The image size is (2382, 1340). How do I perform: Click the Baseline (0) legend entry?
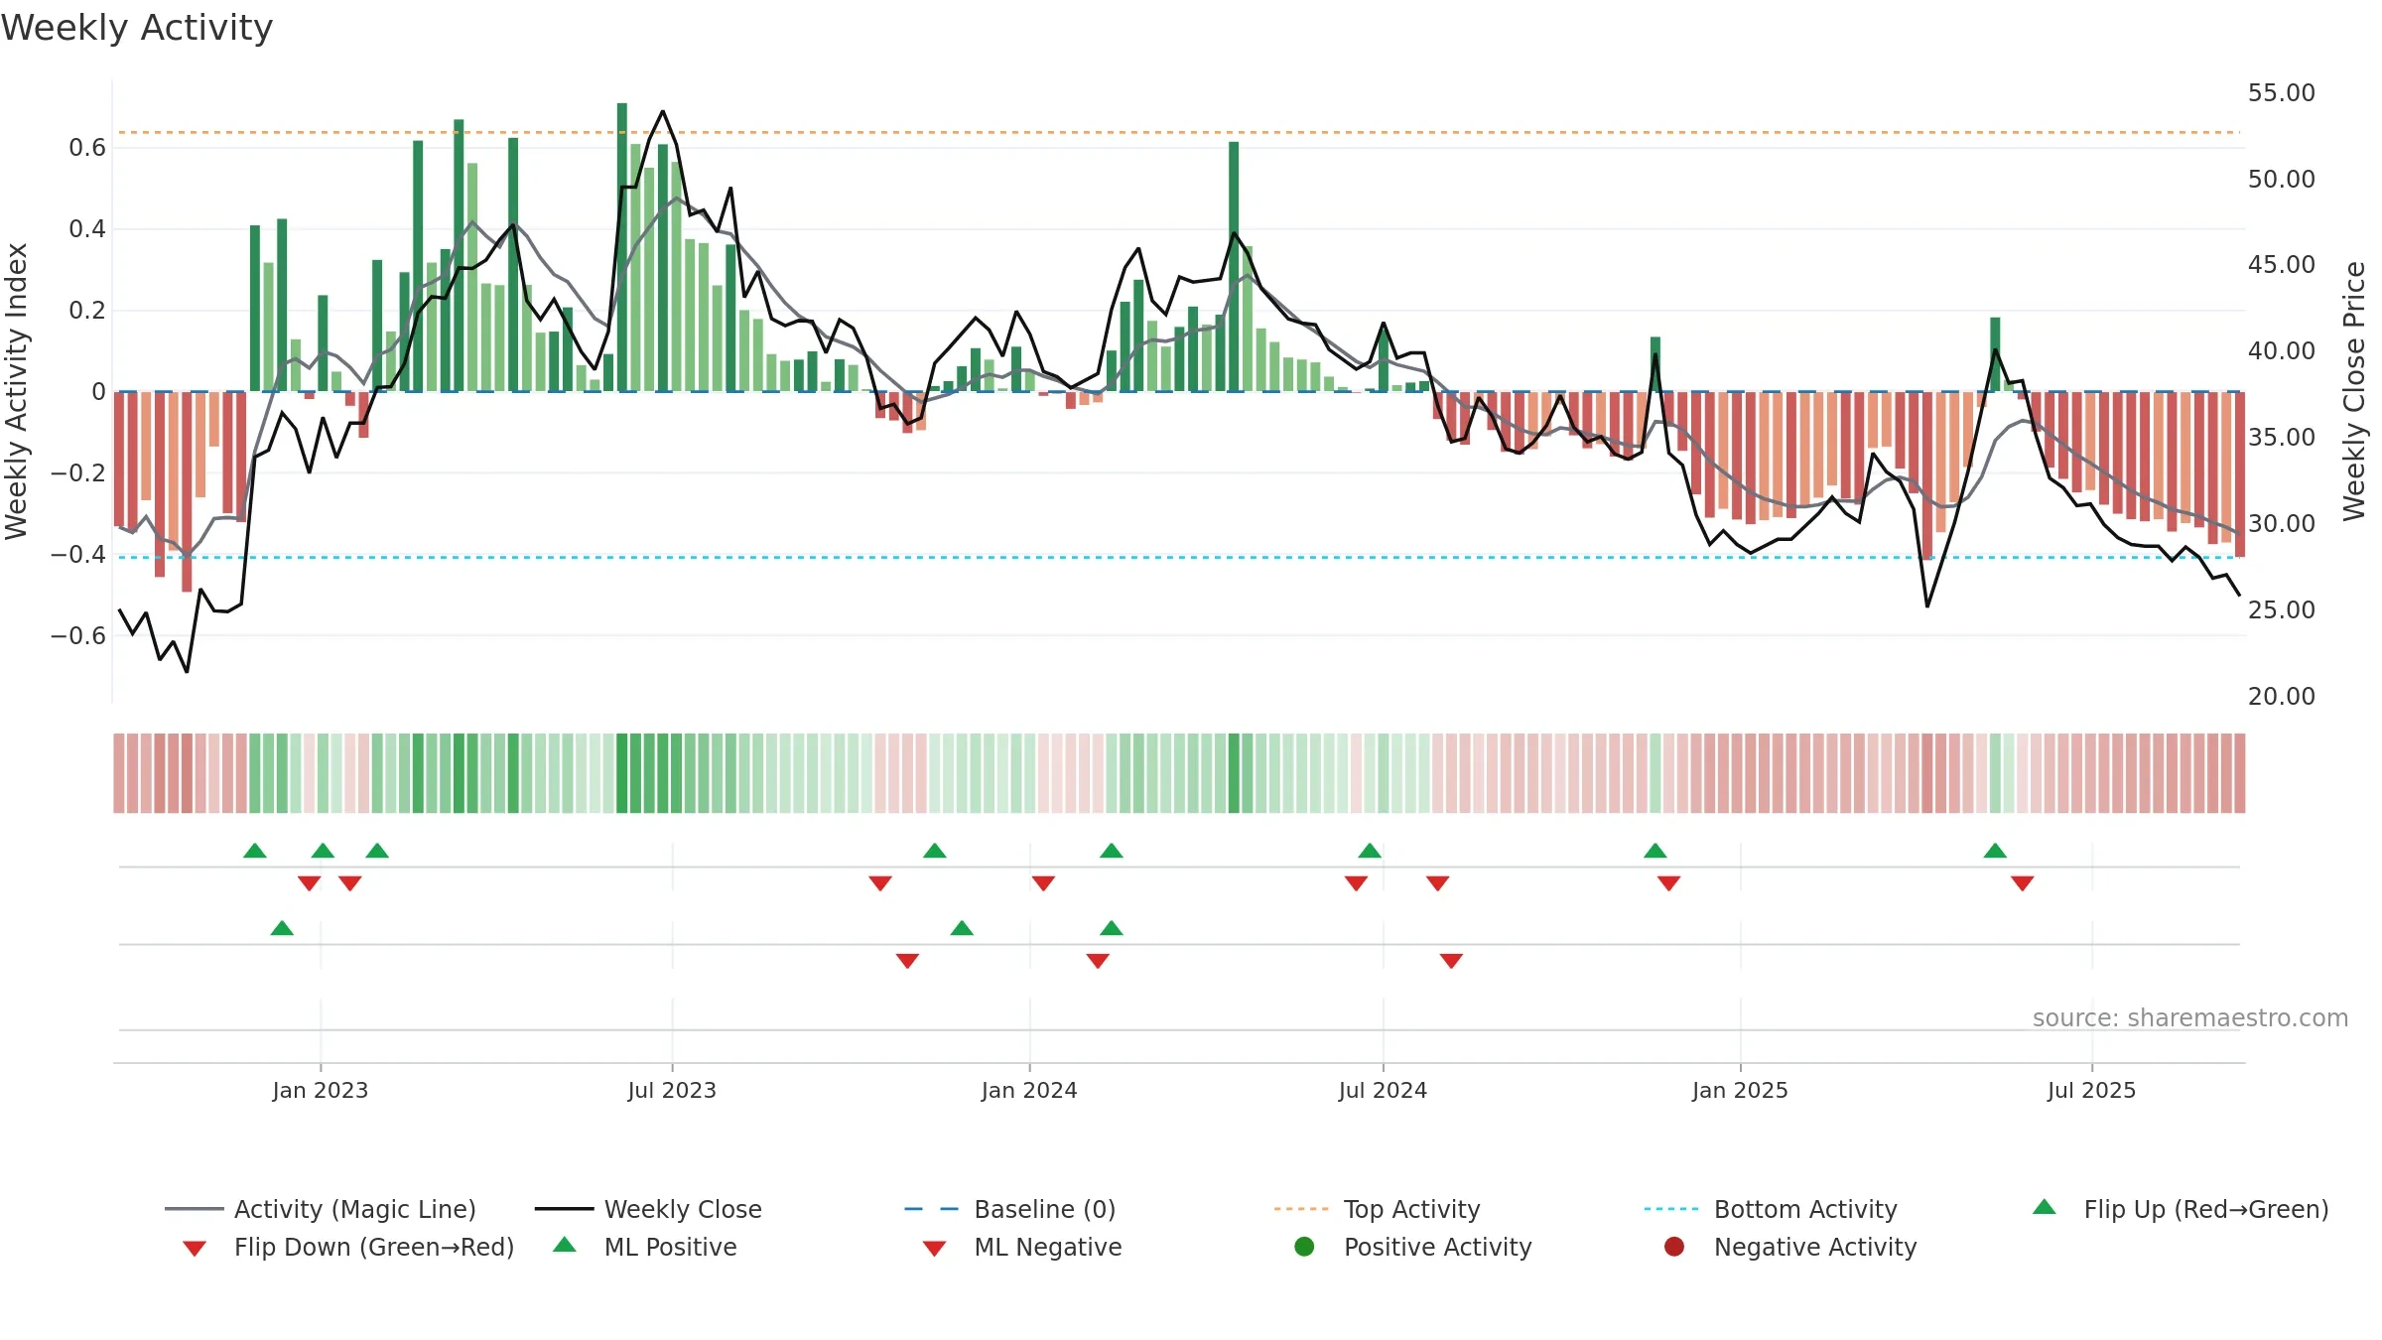(x=1010, y=1209)
